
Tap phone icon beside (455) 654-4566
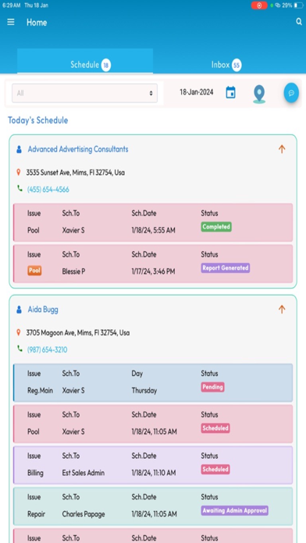20,188
